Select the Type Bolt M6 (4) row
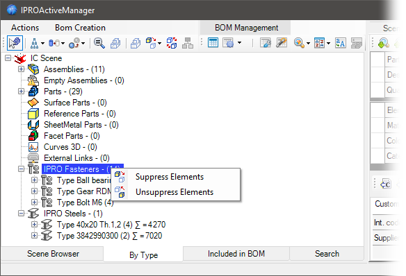 click(86, 202)
